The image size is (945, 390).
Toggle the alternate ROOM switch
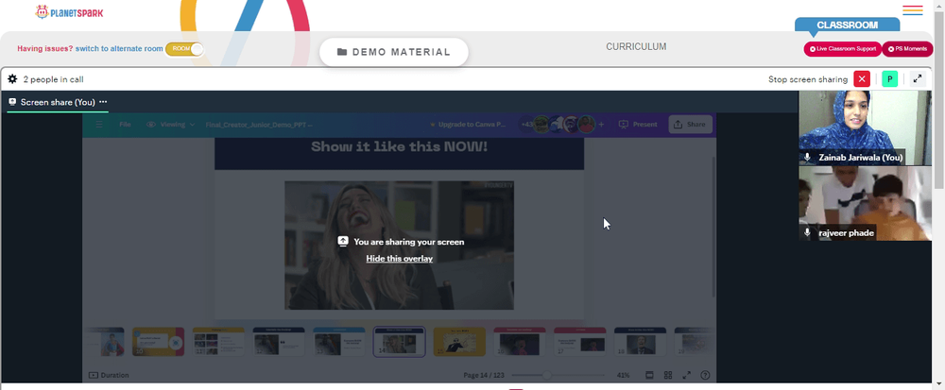pos(184,49)
